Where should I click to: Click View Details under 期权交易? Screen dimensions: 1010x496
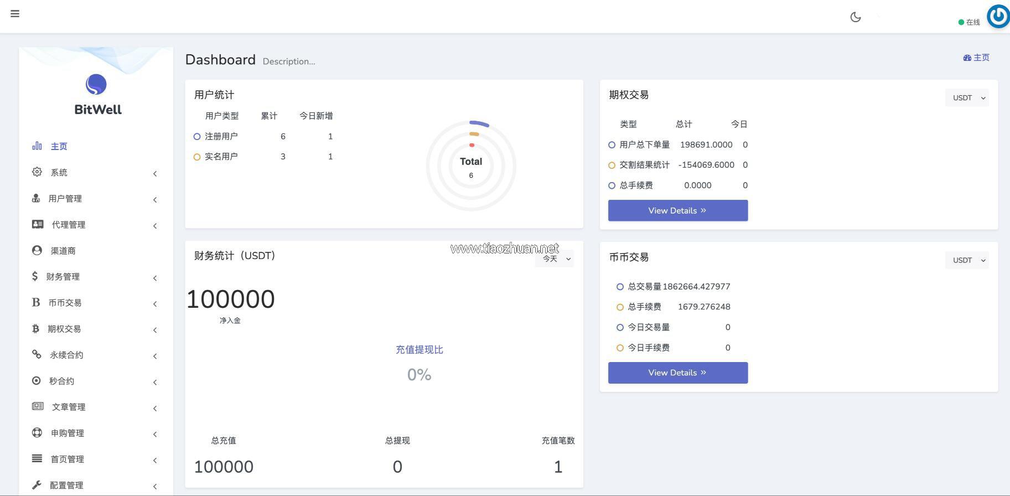tap(678, 210)
